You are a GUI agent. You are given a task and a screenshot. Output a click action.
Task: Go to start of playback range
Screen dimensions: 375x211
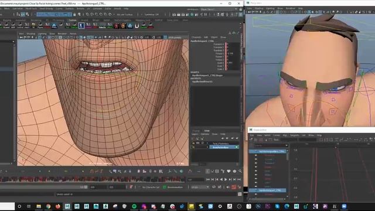pyautogui.click(x=208, y=179)
